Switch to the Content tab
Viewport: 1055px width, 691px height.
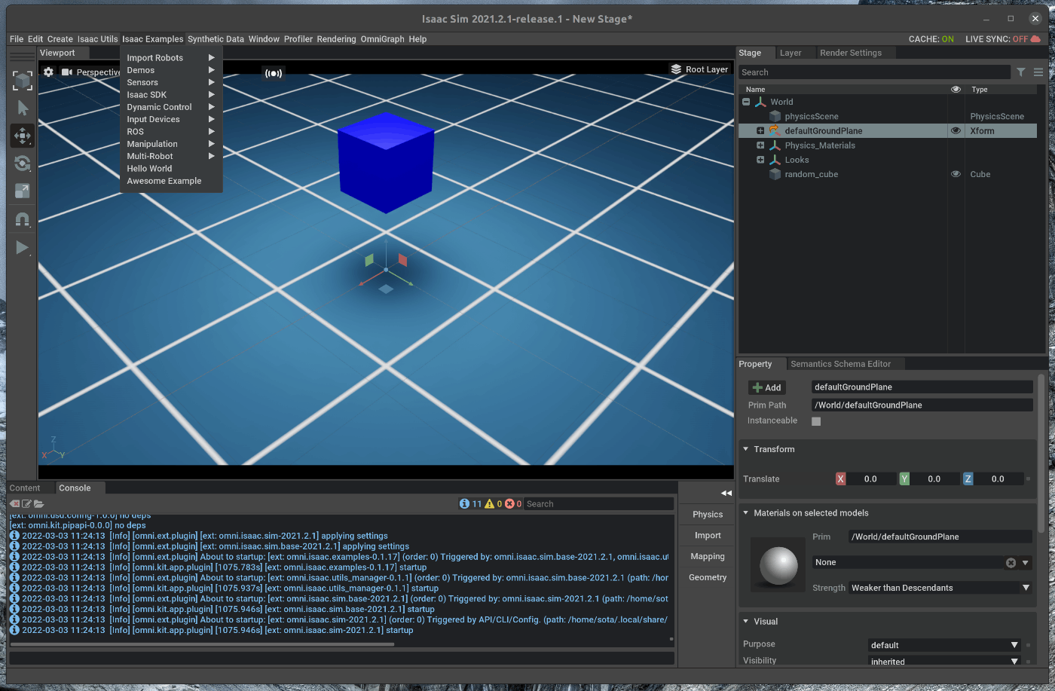click(25, 488)
